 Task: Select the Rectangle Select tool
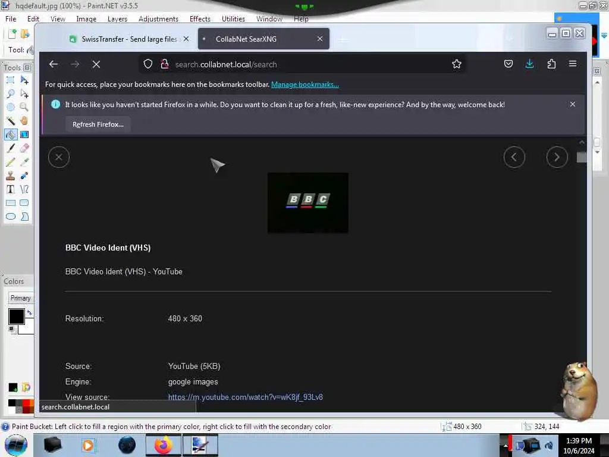[11, 80]
